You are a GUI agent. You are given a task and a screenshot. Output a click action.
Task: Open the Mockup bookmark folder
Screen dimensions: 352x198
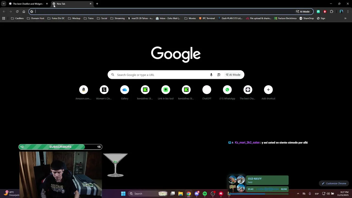tap(74, 18)
